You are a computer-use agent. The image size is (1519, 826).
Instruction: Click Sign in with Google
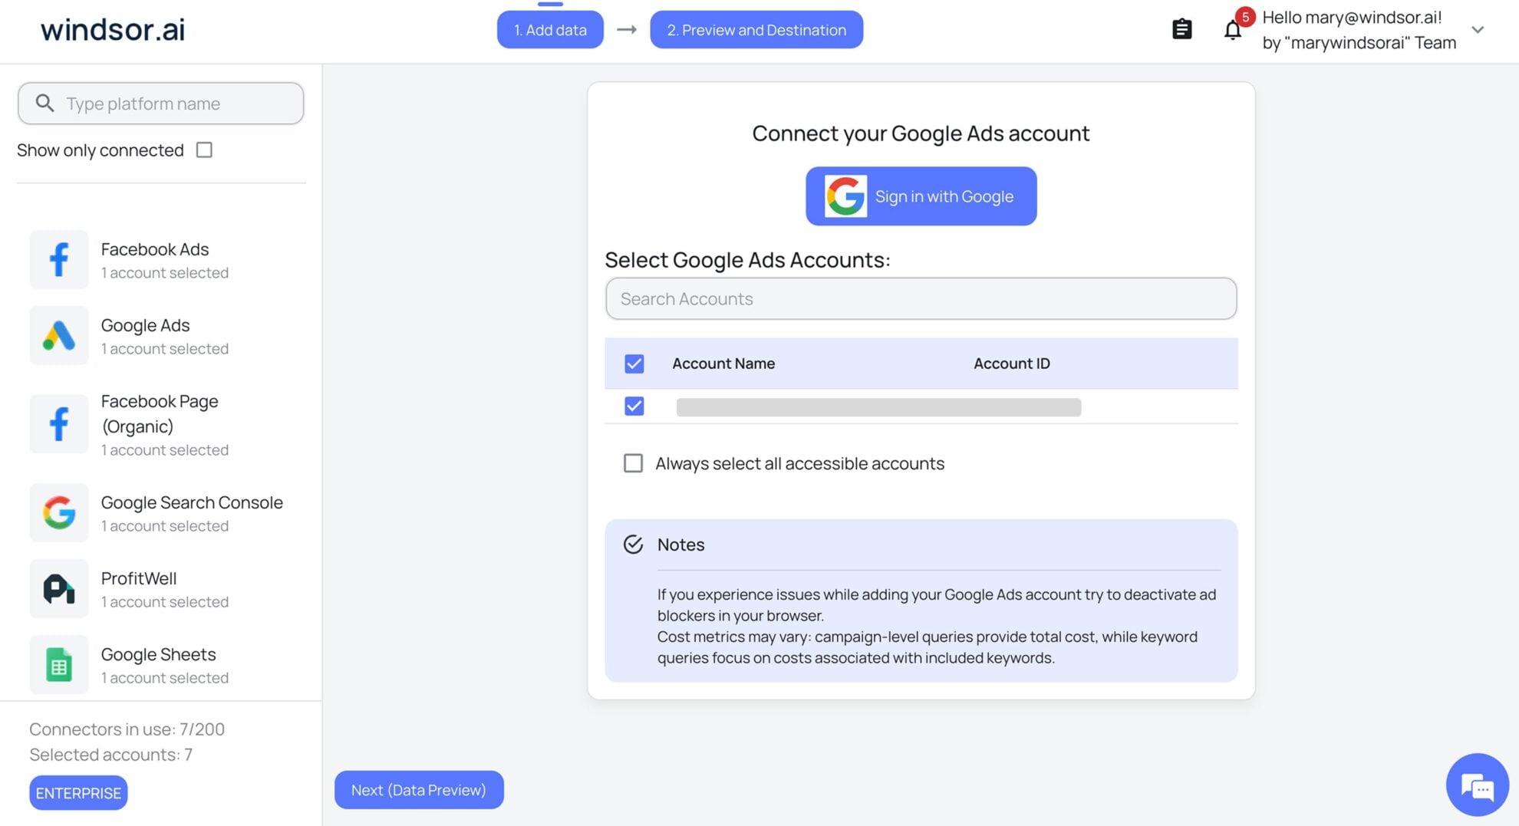click(920, 196)
